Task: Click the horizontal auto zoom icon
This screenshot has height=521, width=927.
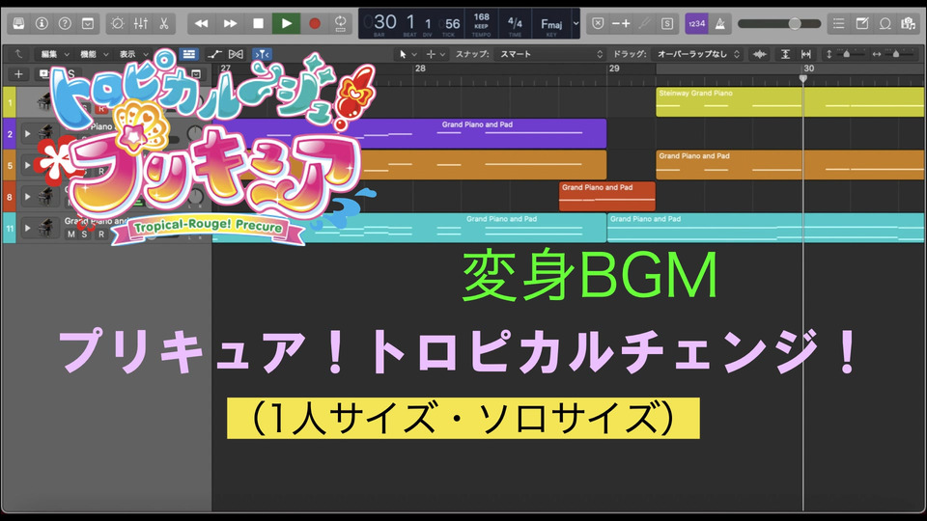Action: (x=805, y=54)
